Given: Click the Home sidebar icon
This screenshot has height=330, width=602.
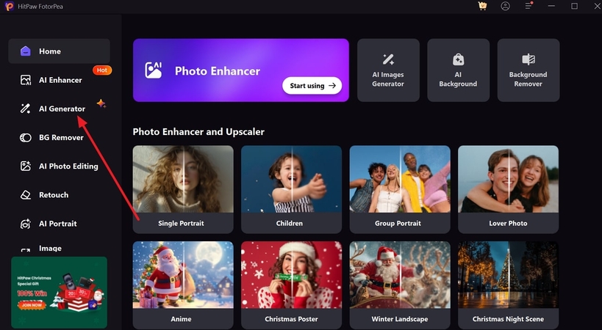Looking at the screenshot, I should 25,51.
